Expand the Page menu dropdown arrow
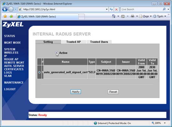Screen dimensions: 172x127 click(x=151, y=16)
